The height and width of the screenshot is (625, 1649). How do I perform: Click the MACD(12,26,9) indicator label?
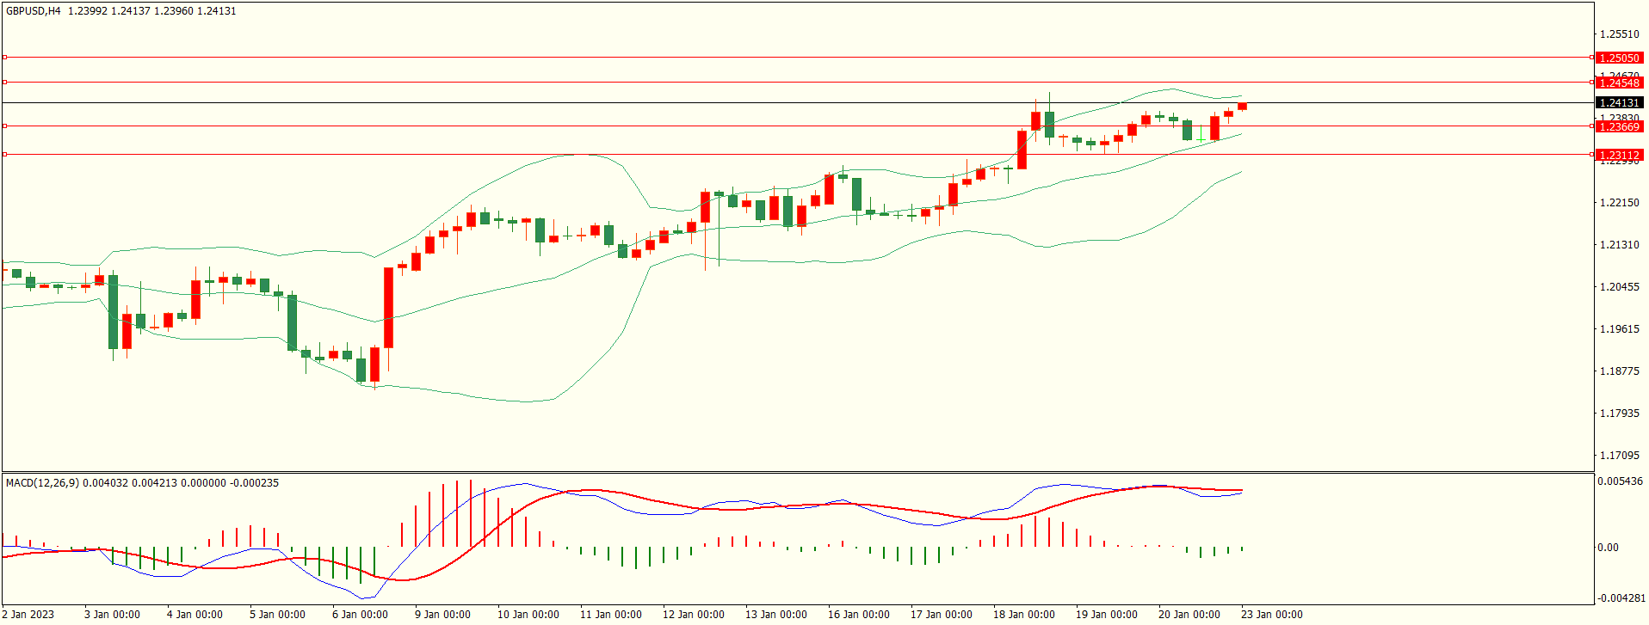tap(42, 482)
